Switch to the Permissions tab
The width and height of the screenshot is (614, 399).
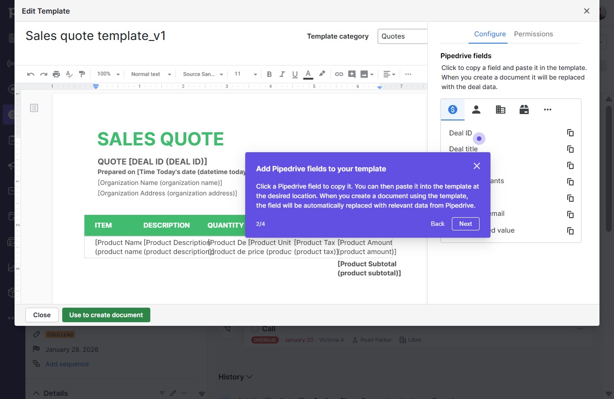(x=534, y=34)
